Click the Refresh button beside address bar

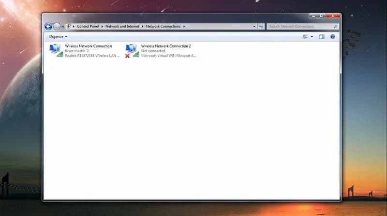click(261, 26)
